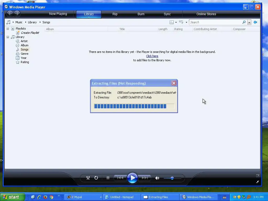Click the blue arrow beside search box
Screen dimensions: 268x201
pos(255,22)
